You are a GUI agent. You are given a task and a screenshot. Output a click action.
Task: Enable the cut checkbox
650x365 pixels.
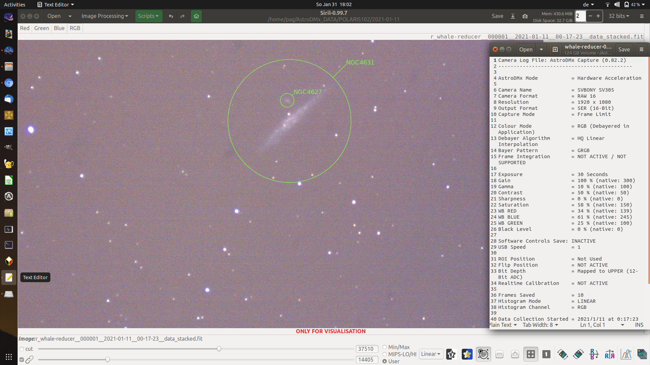(22, 349)
